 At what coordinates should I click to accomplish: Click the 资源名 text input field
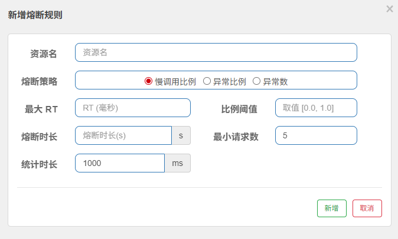pos(216,52)
